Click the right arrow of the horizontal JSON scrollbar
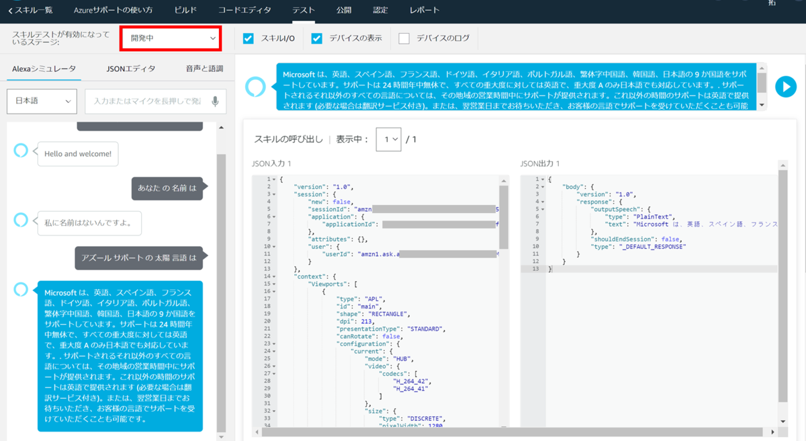 (x=772, y=432)
